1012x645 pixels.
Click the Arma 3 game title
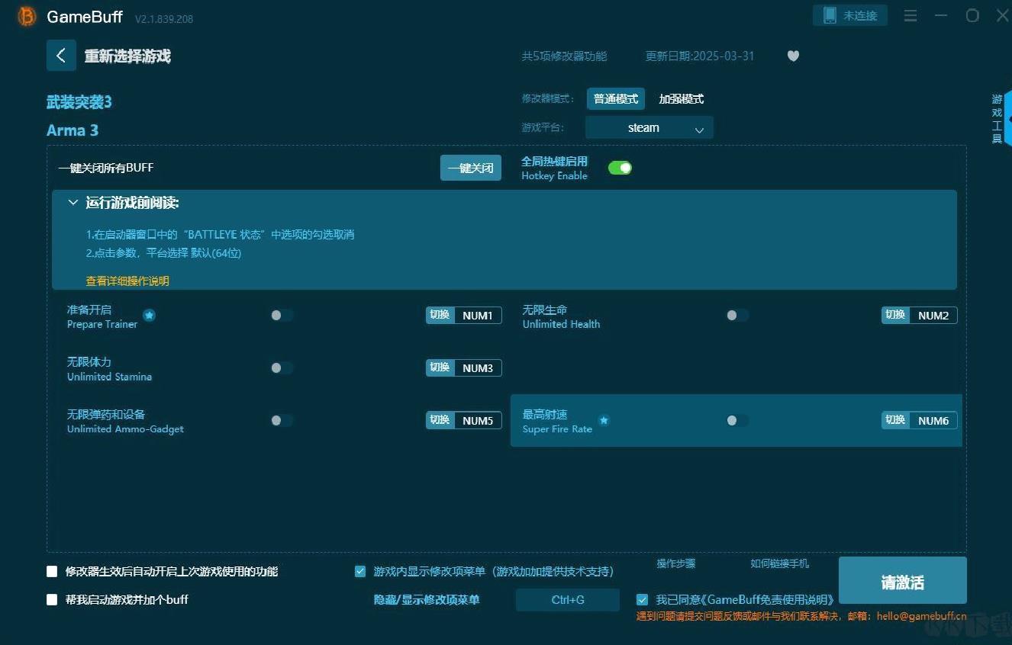pyautogui.click(x=73, y=130)
